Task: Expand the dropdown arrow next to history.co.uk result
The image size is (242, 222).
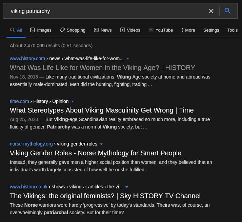Action: tap(127, 187)
